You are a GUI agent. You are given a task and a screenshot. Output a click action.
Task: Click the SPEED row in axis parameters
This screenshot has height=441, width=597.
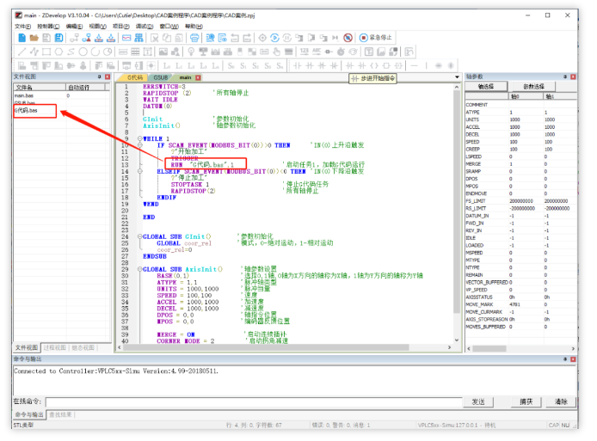coord(520,142)
